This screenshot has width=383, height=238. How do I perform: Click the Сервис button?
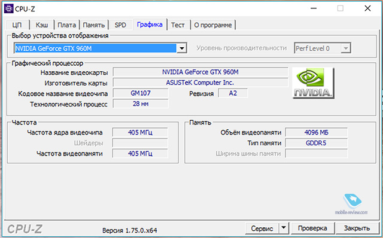[x=262, y=228]
